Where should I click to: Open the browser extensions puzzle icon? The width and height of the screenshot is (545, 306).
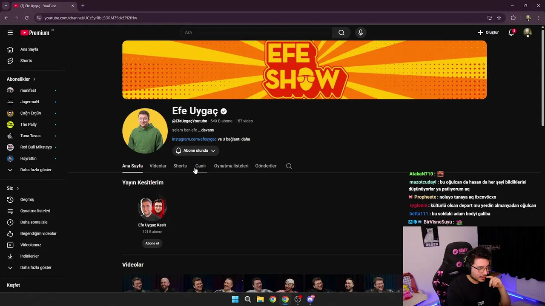click(x=513, y=18)
